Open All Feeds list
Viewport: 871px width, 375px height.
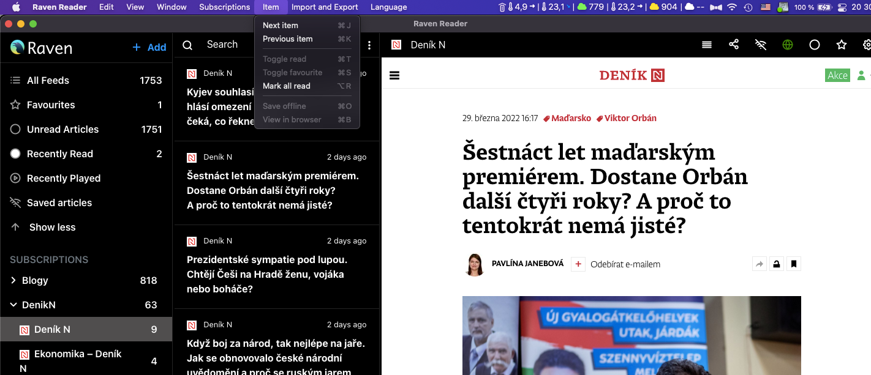(x=86, y=80)
